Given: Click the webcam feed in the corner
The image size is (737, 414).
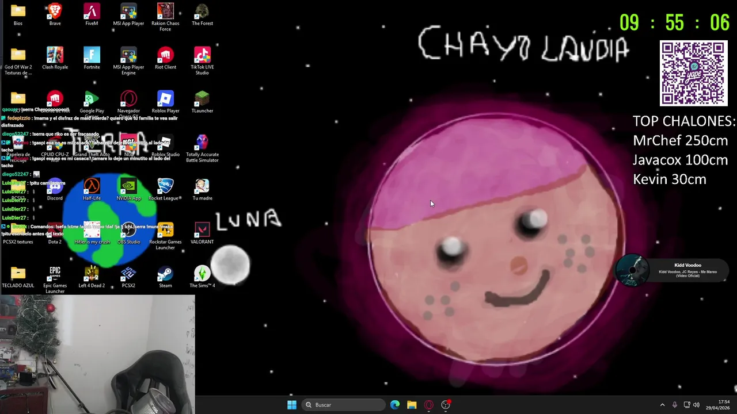Looking at the screenshot, I should pyautogui.click(x=97, y=355).
